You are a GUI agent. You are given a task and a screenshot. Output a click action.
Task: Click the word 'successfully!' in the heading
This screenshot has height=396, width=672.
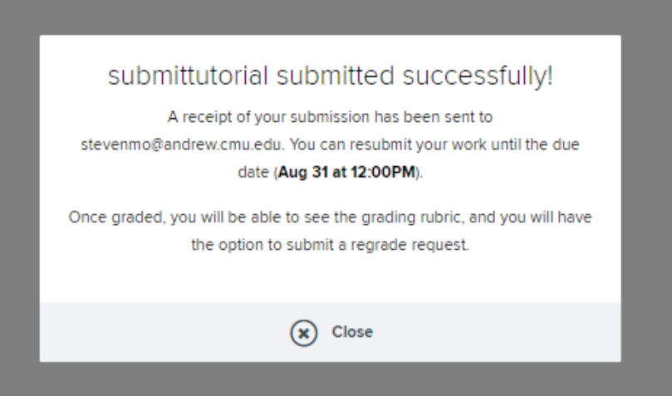[x=478, y=76]
